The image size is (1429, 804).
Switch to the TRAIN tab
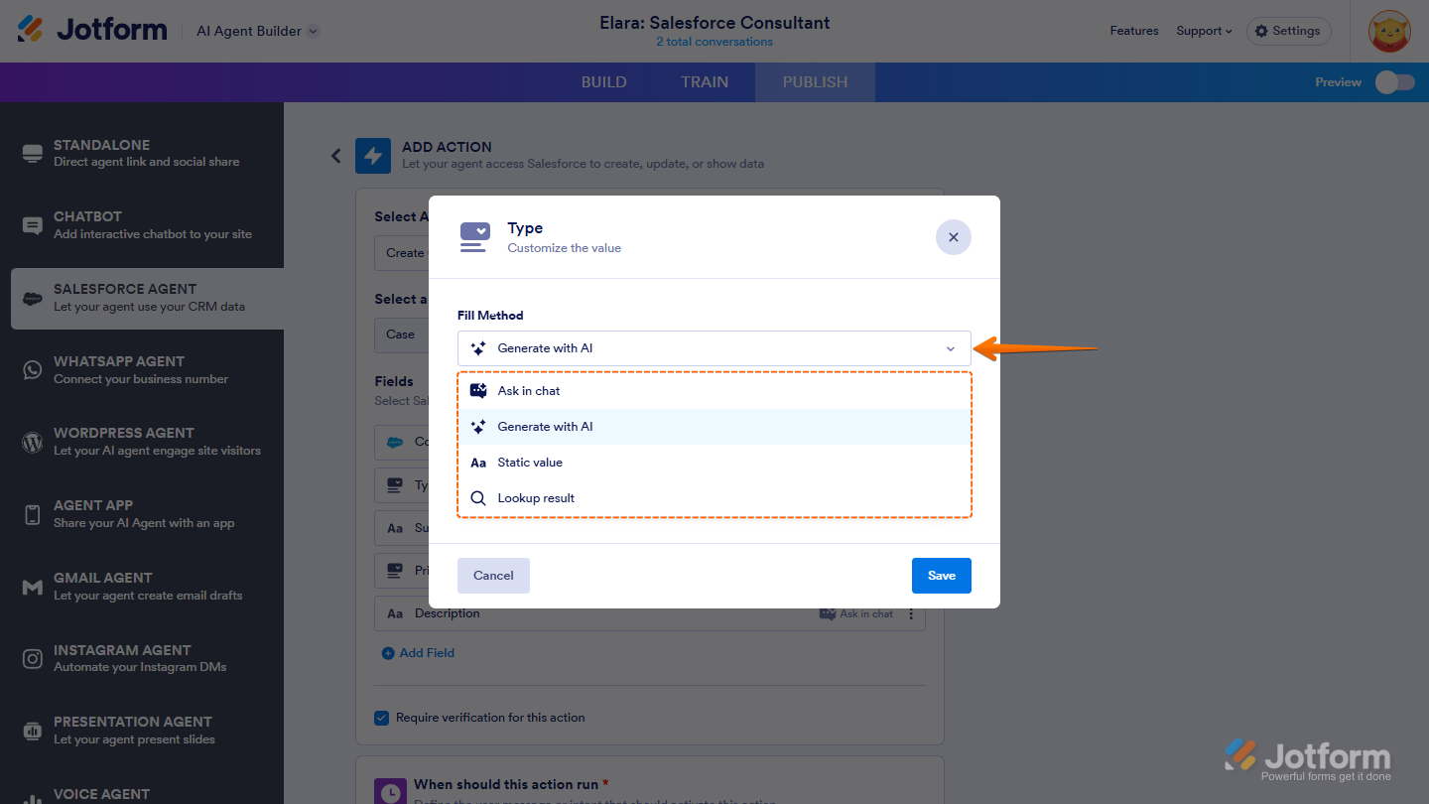(x=705, y=82)
